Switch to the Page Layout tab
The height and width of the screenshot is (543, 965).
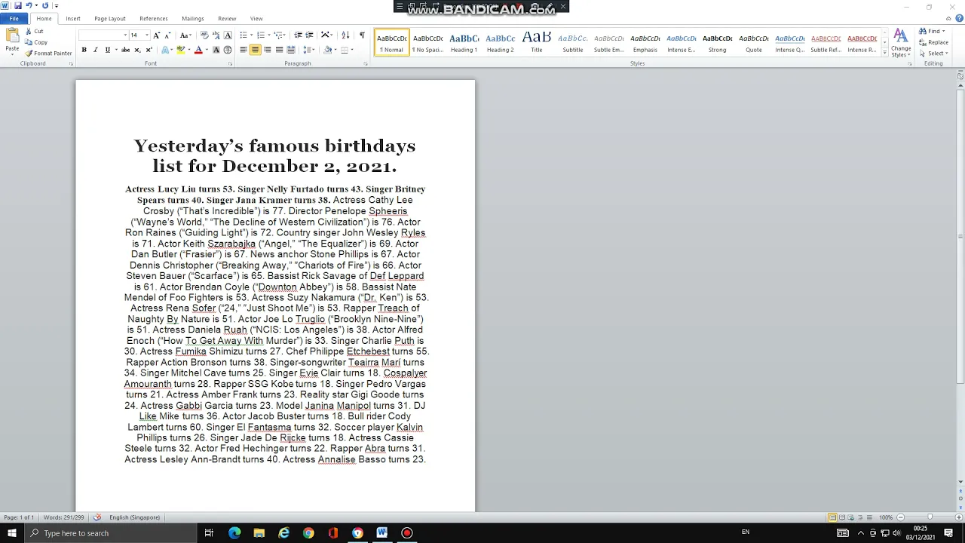coord(110,18)
